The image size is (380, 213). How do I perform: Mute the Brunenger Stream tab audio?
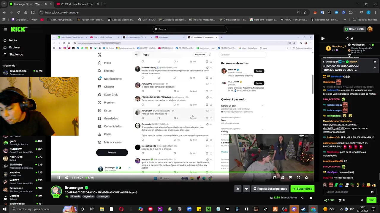point(46,4)
